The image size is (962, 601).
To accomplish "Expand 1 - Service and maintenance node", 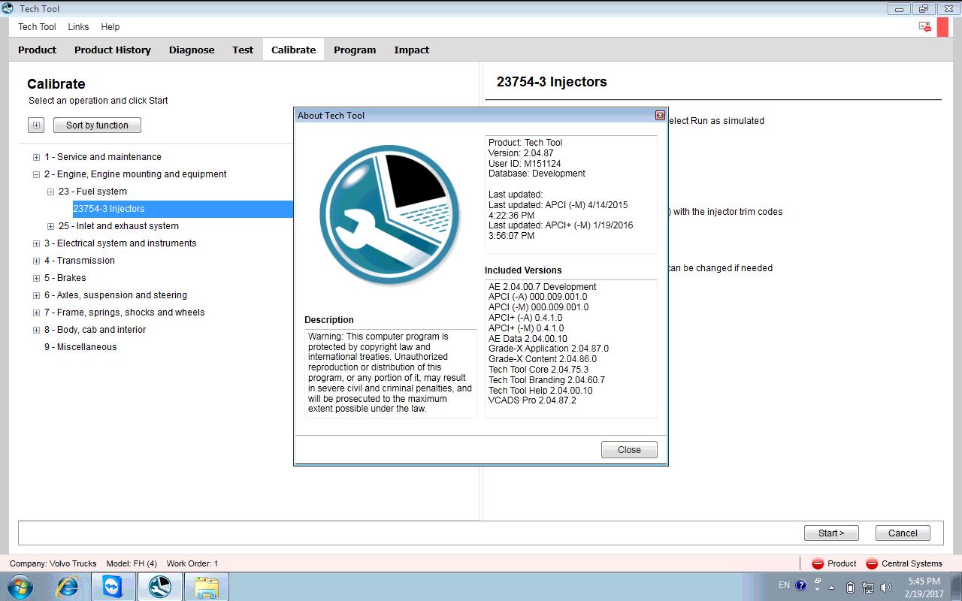I will (36, 157).
